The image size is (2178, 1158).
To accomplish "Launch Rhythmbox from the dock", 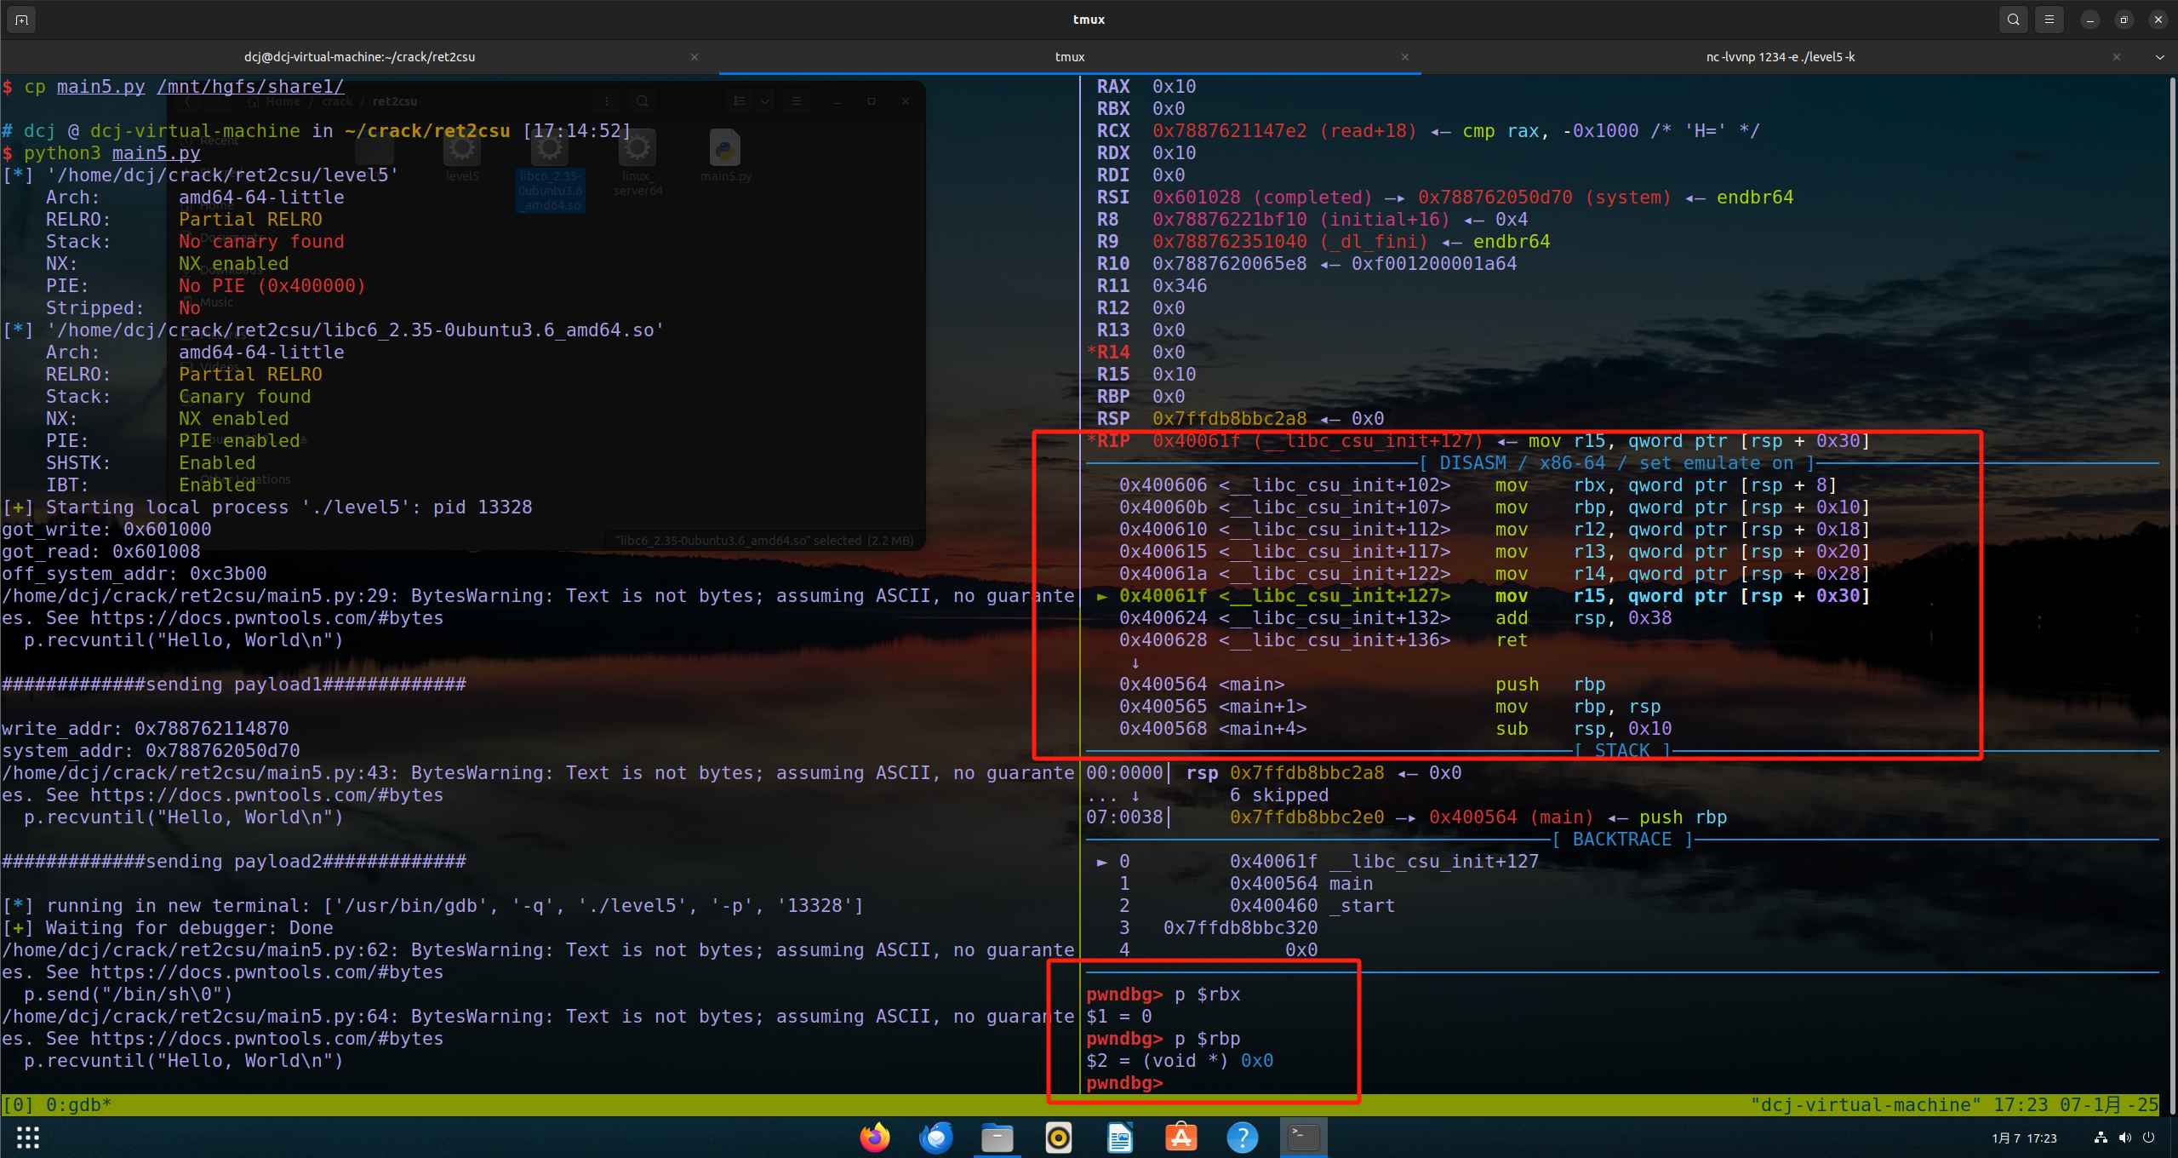I will click(x=1059, y=1138).
